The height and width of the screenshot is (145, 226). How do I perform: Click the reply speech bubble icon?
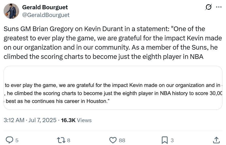coord(9,140)
